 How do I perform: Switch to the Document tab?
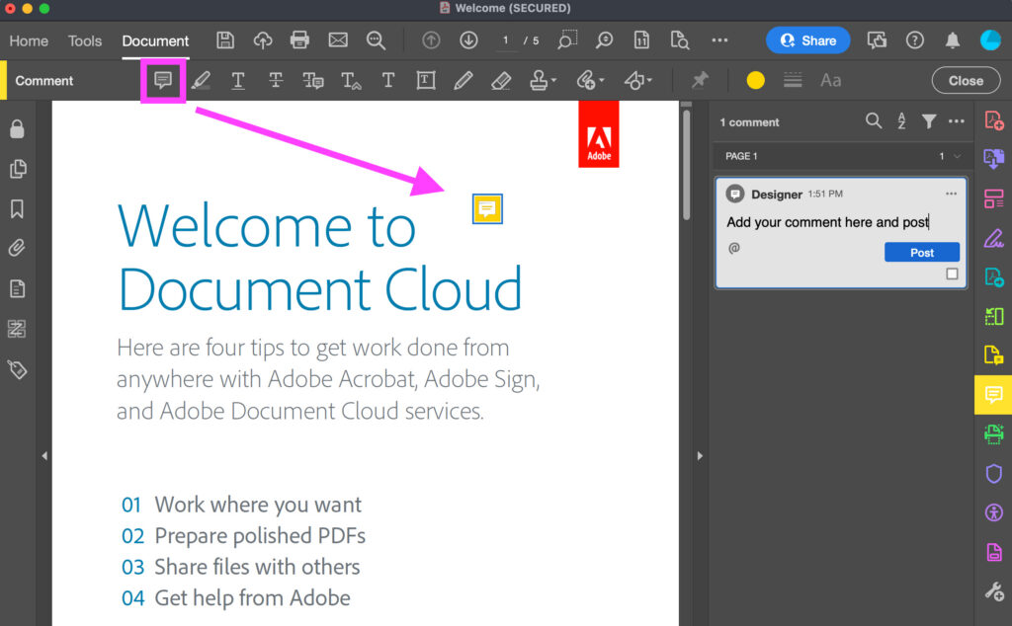[x=155, y=40]
